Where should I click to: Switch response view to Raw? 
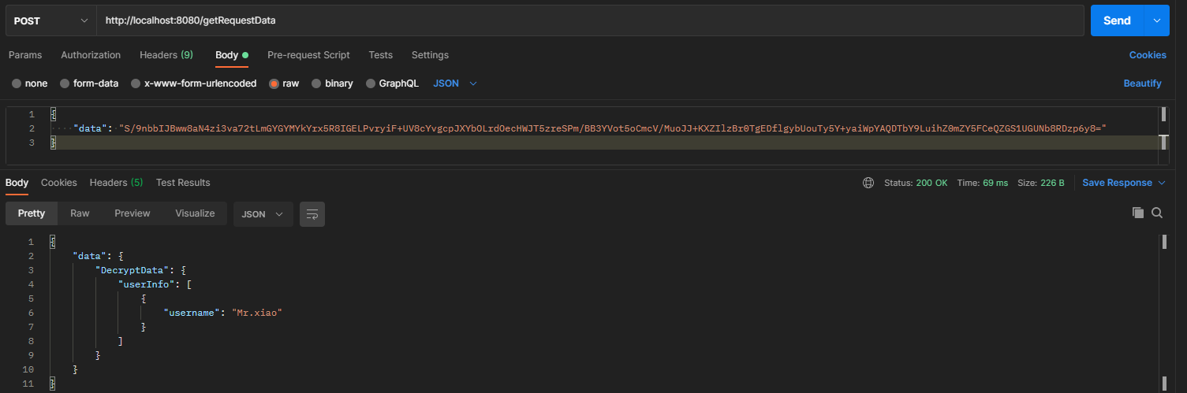click(x=80, y=213)
